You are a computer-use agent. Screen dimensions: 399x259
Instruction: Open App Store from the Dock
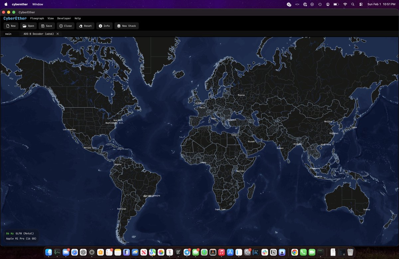(x=230, y=252)
